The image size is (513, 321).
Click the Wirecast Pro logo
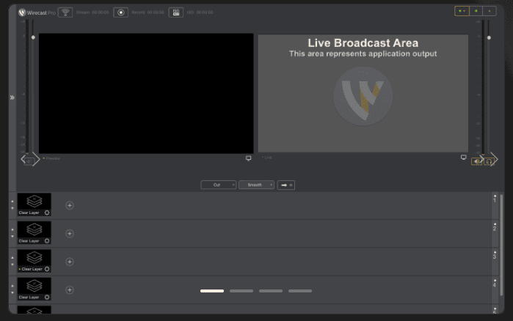pyautogui.click(x=37, y=12)
